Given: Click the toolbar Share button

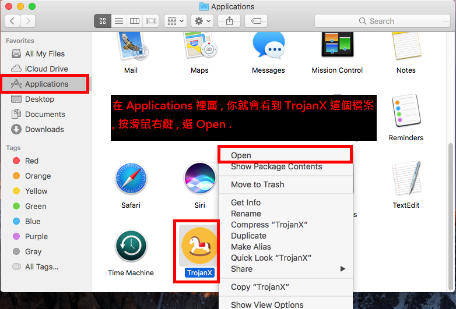Looking at the screenshot, I should click(229, 21).
